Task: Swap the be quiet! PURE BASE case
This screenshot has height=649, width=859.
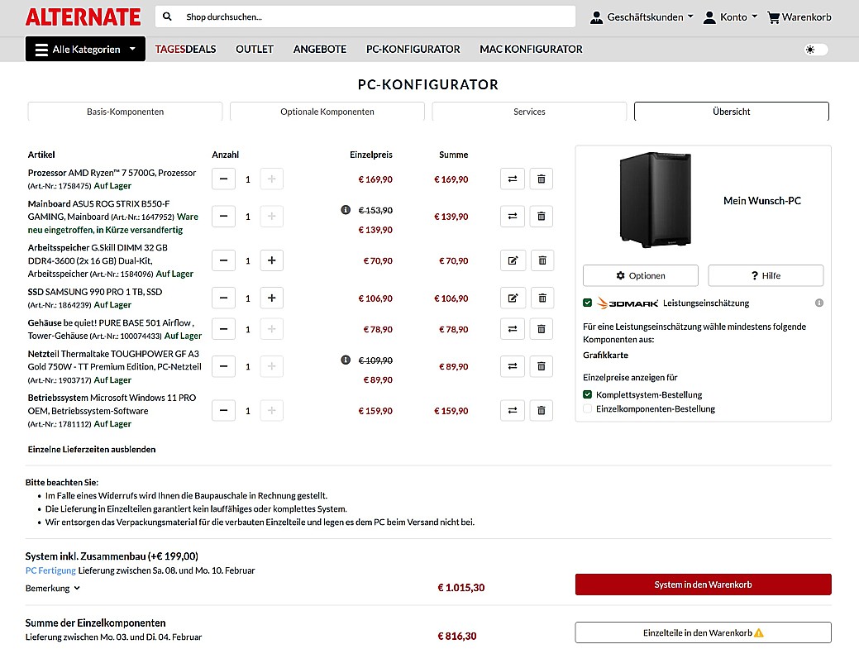Action: [513, 329]
